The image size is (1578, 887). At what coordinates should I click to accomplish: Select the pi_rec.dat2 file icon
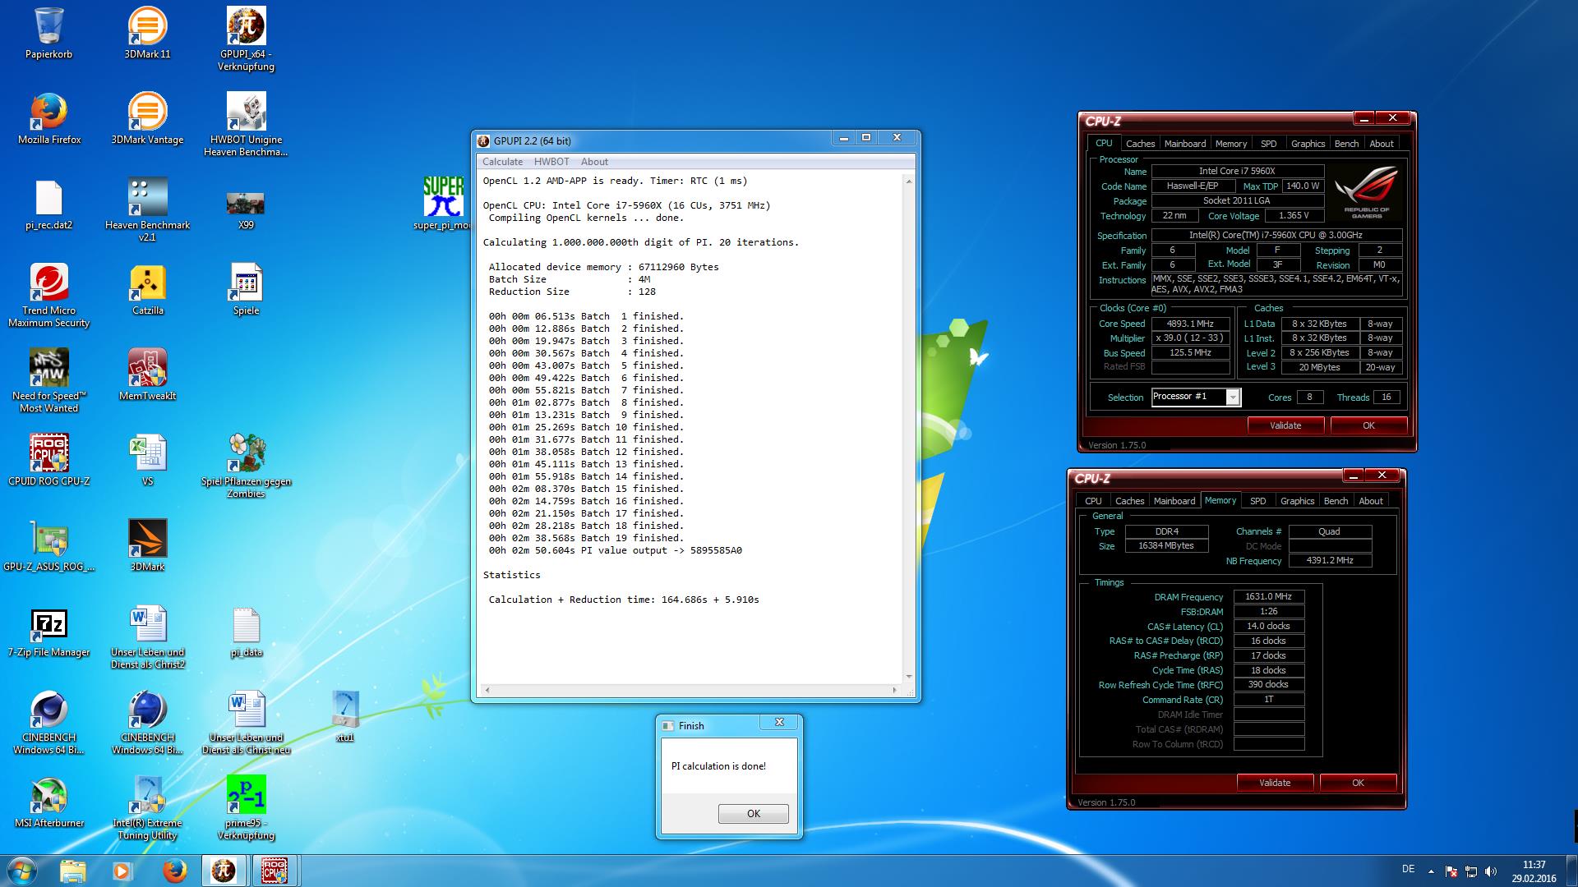(x=49, y=204)
